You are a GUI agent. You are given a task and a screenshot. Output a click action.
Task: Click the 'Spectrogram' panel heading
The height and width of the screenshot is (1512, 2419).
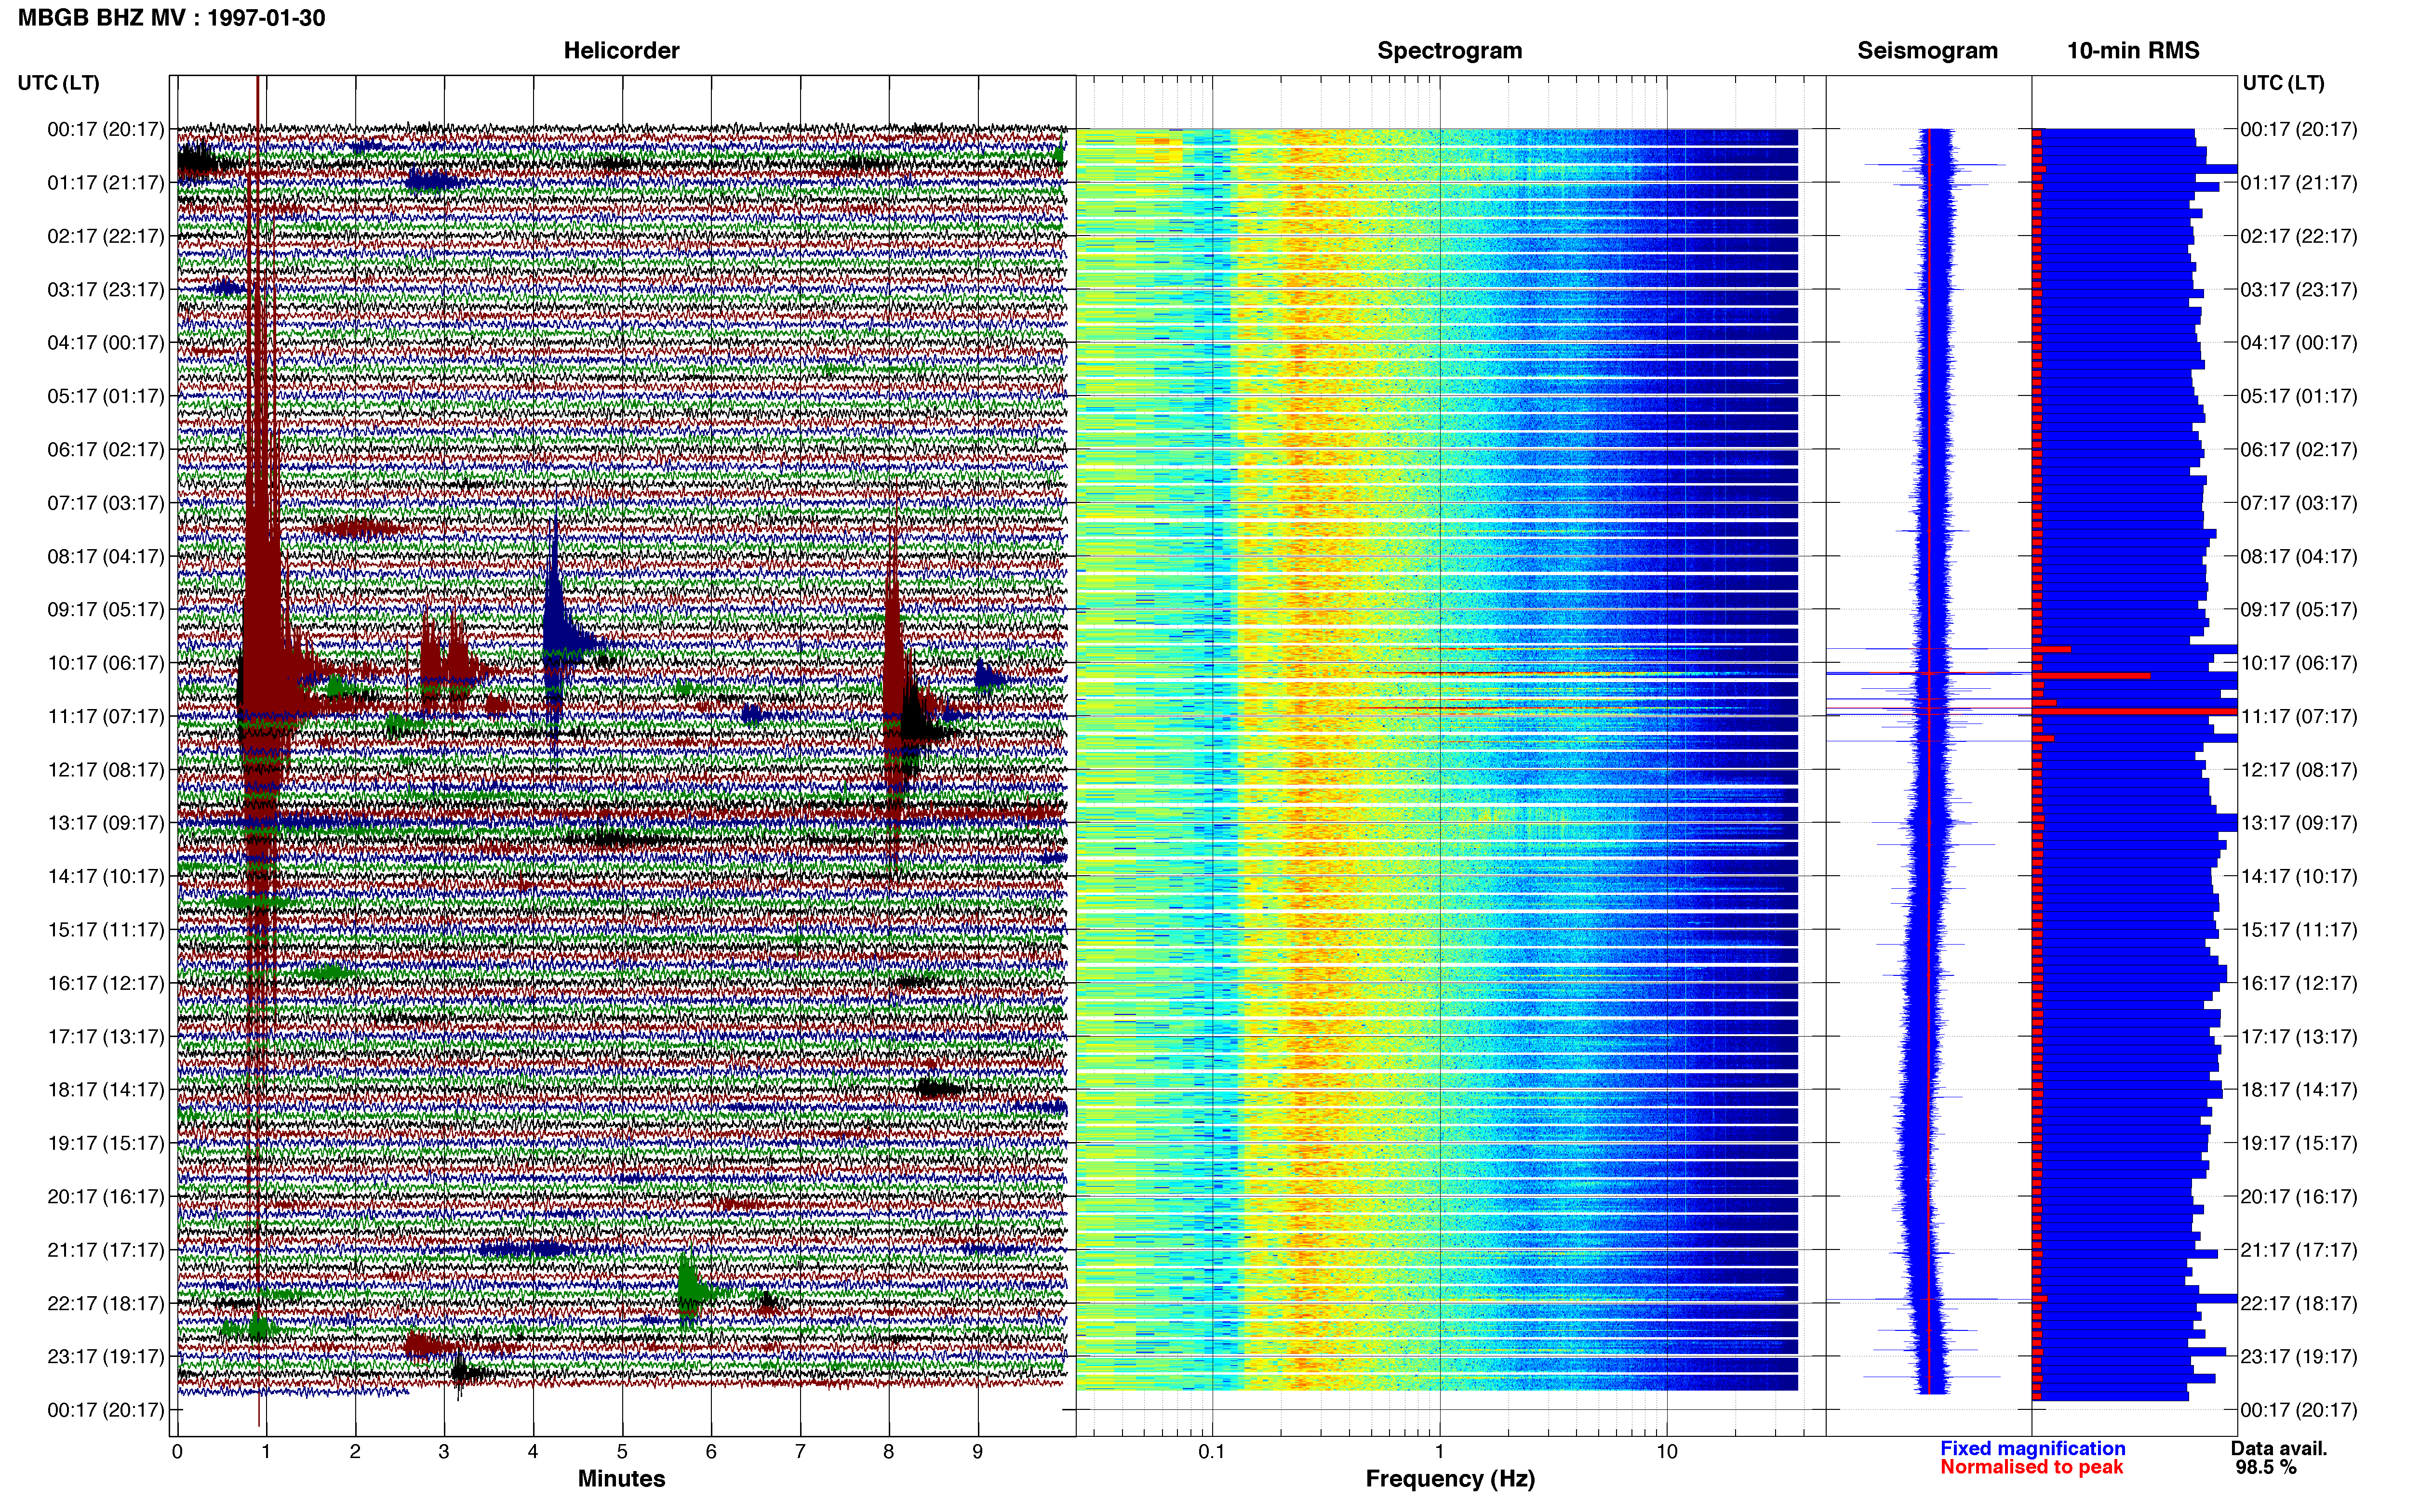(1450, 50)
